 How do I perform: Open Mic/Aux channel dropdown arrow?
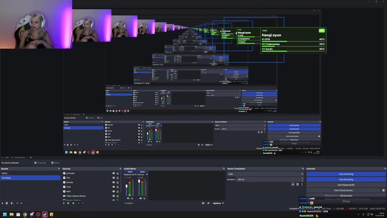147,174
